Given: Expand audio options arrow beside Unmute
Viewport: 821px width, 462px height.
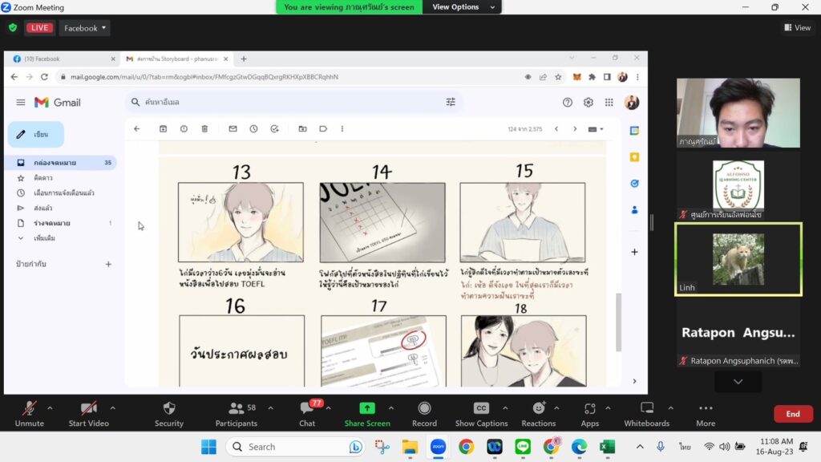Looking at the screenshot, I should click(x=50, y=407).
